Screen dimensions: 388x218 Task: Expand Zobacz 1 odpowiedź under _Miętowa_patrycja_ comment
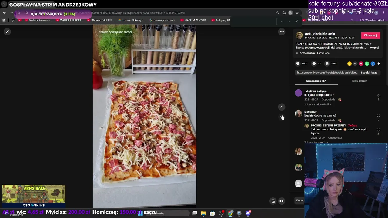coord(318,104)
